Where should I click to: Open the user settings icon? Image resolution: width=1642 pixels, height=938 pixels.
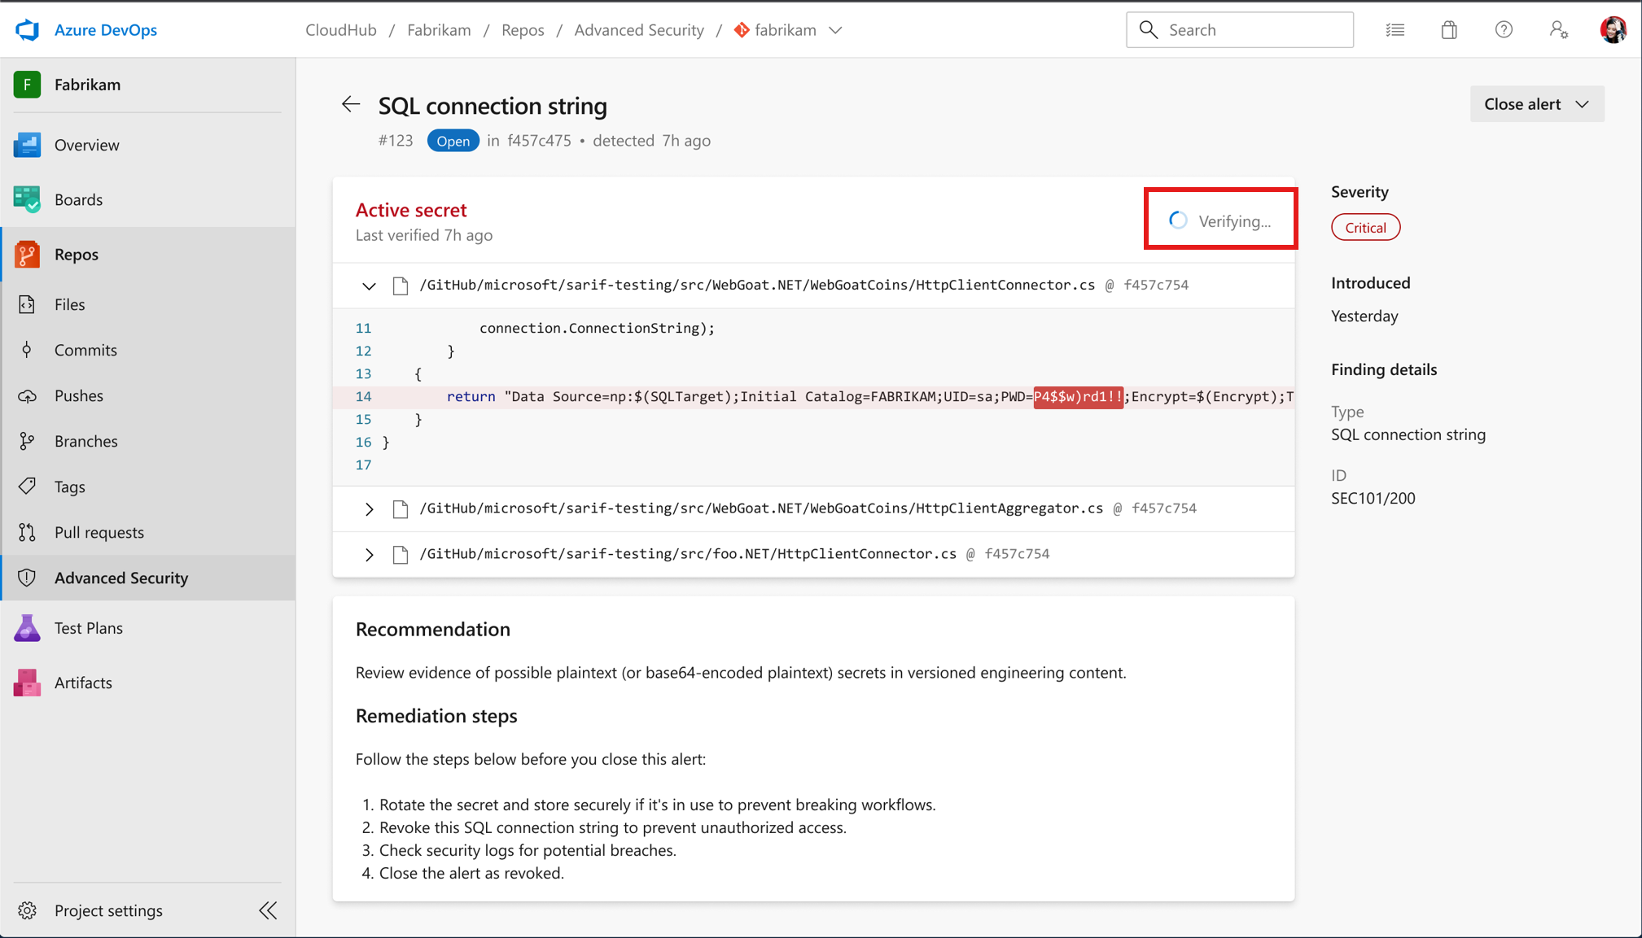(x=1558, y=30)
